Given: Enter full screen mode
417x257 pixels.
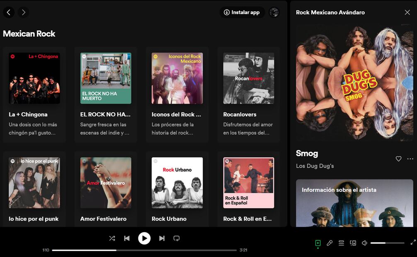Looking at the screenshot, I should pos(413,242).
